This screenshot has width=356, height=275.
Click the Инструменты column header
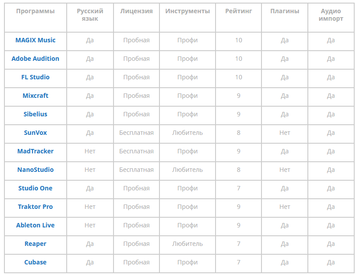point(188,11)
